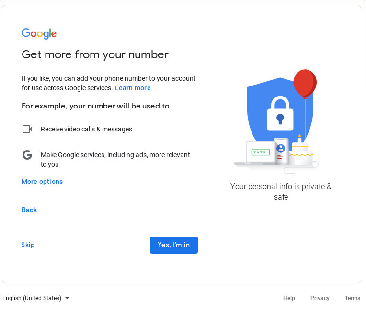Open the Help link in footer
Screen dimensions: 366x313
click(289, 298)
